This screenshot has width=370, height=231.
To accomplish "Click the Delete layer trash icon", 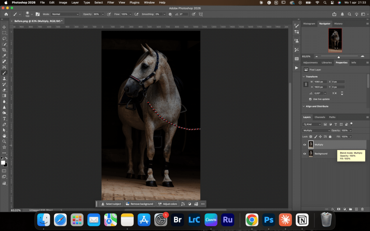I will [x=362, y=209].
